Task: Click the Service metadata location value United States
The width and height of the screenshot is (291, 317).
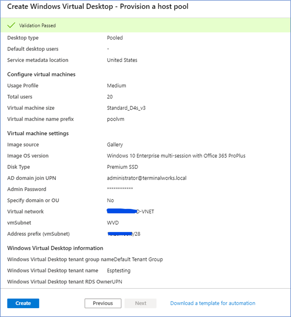Action: point(122,60)
